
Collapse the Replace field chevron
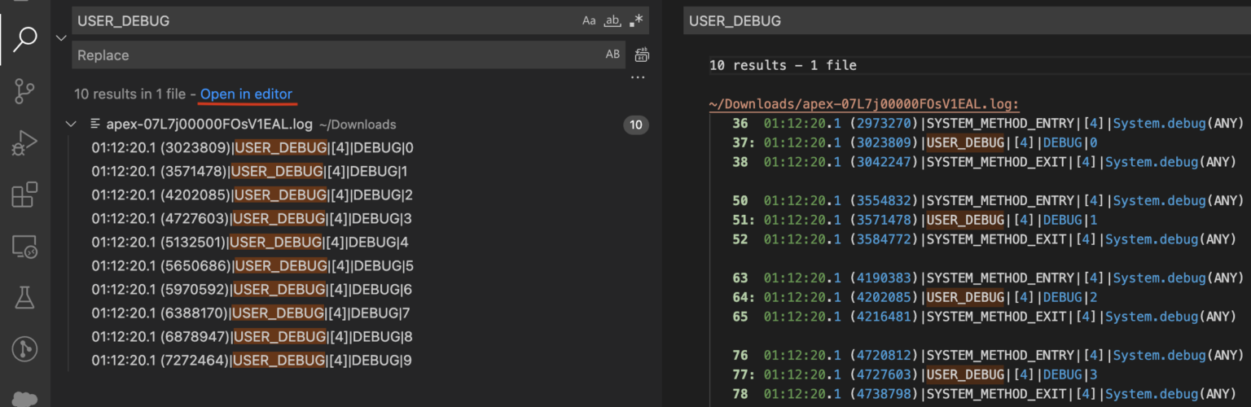[61, 37]
